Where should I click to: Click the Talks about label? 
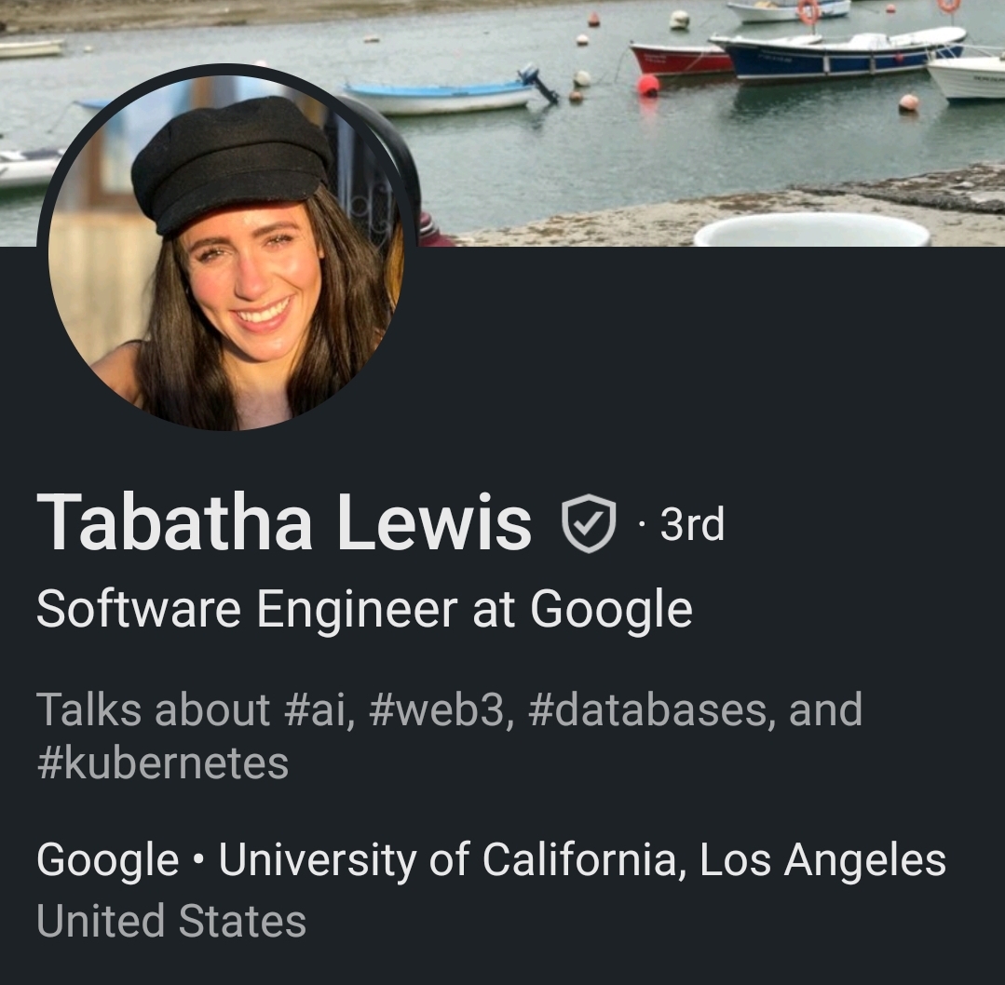click(153, 709)
